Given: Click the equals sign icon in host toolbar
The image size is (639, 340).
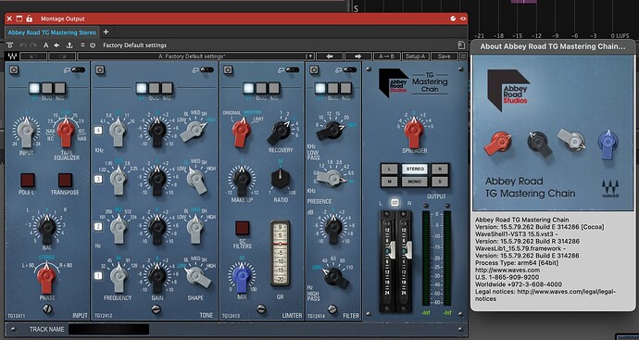Looking at the screenshot, I should click(82, 45).
